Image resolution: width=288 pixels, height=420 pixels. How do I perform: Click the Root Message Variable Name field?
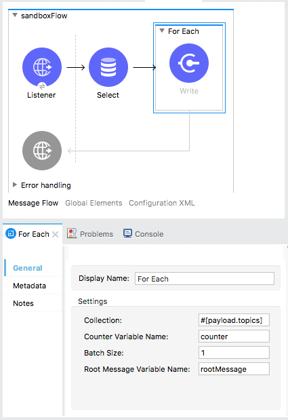234,369
